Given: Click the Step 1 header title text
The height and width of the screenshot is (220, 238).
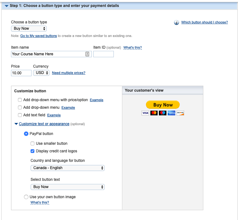Looking at the screenshot, I should (64, 6).
